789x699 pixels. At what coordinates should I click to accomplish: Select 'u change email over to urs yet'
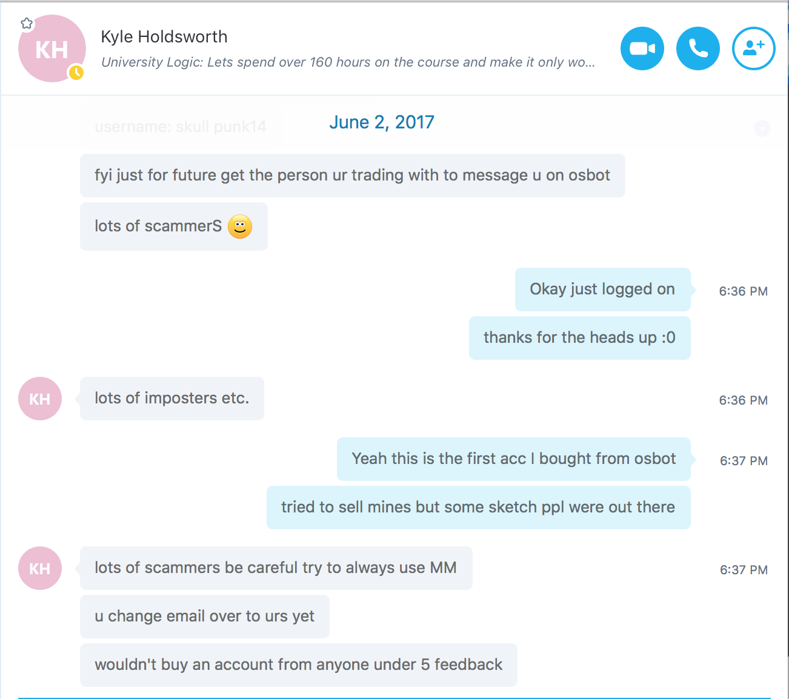pyautogui.click(x=205, y=617)
